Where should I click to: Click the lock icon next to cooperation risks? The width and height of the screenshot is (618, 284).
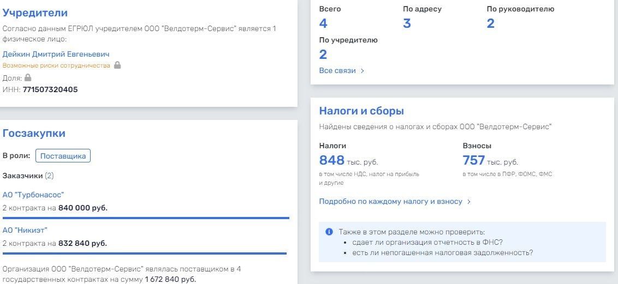click(x=117, y=65)
